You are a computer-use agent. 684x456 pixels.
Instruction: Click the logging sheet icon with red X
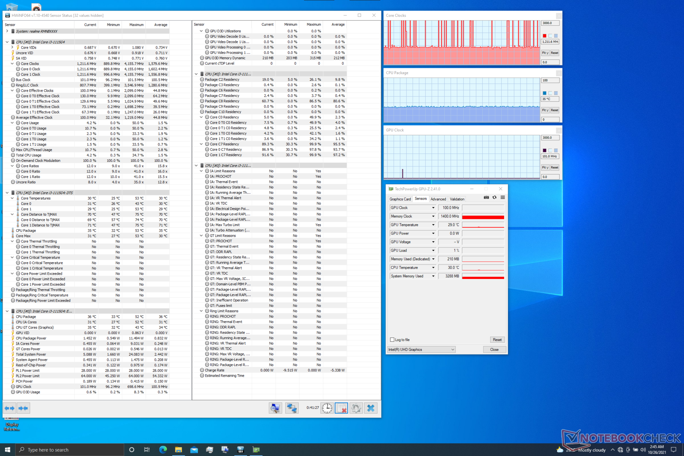341,408
